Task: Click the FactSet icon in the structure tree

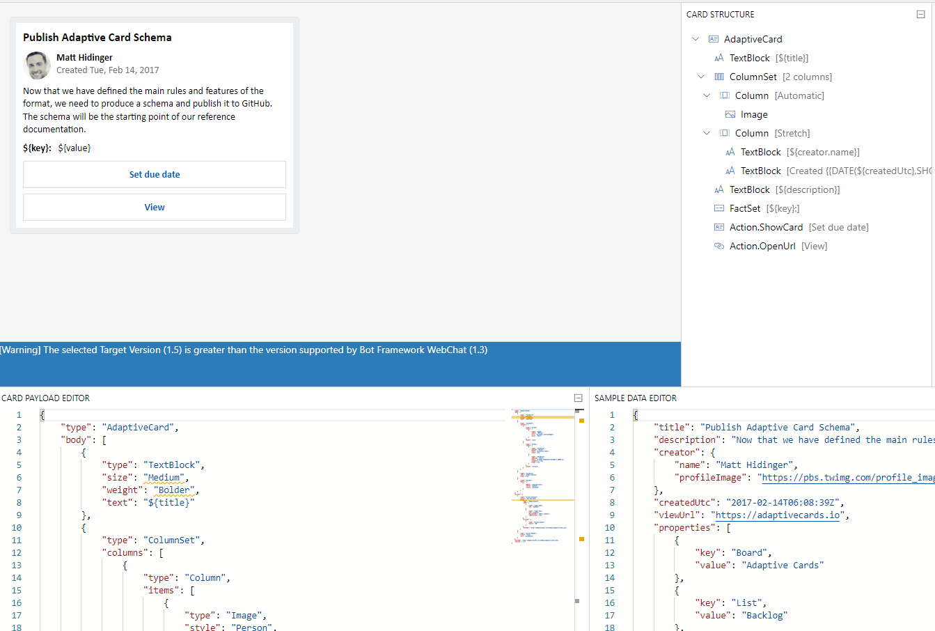Action: coord(719,208)
